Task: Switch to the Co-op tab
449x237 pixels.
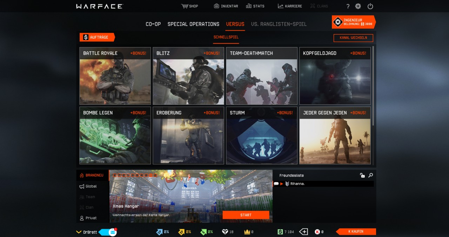Action: [x=153, y=24]
